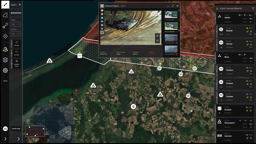256x144 pixels.
Task: Expand the Skyfall drone card arrow
Action: click(217, 32)
